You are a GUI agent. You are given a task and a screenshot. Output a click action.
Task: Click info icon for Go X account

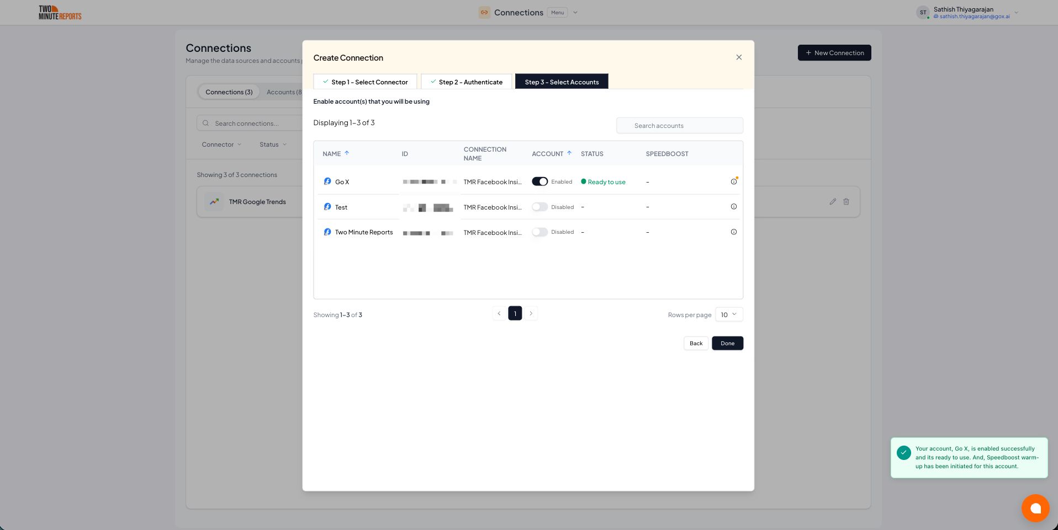pos(733,181)
